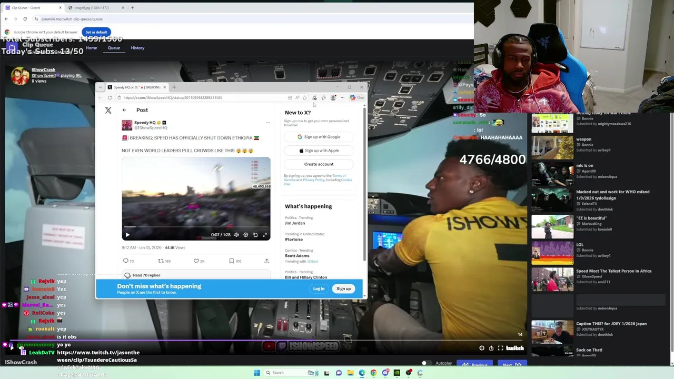Screen dimensions: 674x379
Task: Go back using the Post back arrow
Action: coord(124,110)
